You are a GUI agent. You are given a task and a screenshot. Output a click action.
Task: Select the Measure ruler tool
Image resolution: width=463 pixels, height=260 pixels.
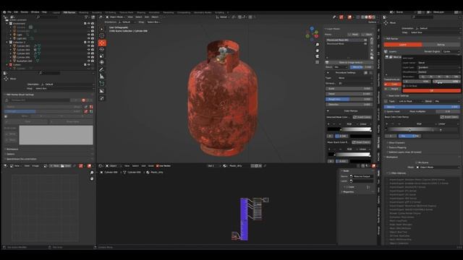pyautogui.click(x=102, y=77)
